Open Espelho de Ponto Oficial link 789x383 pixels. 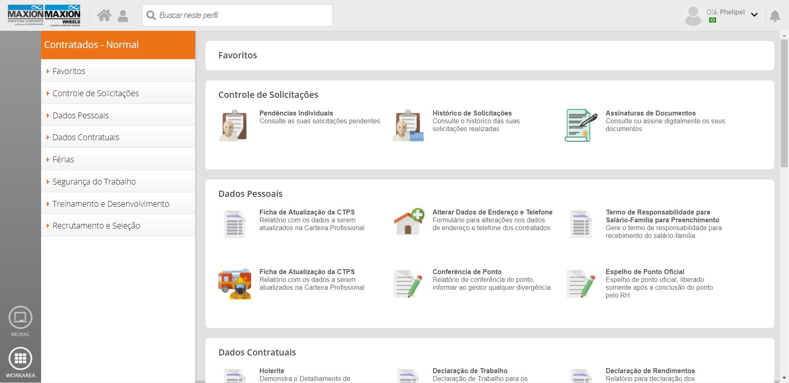(645, 272)
